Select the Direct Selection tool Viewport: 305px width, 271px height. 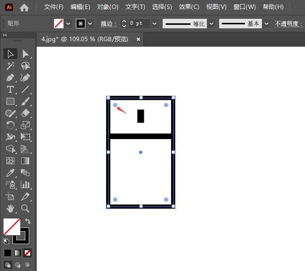click(x=25, y=54)
